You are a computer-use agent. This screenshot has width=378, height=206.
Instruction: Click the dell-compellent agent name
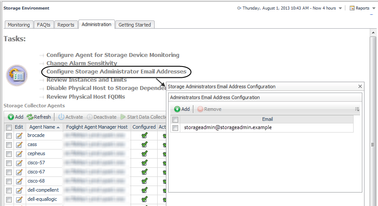[43, 190]
